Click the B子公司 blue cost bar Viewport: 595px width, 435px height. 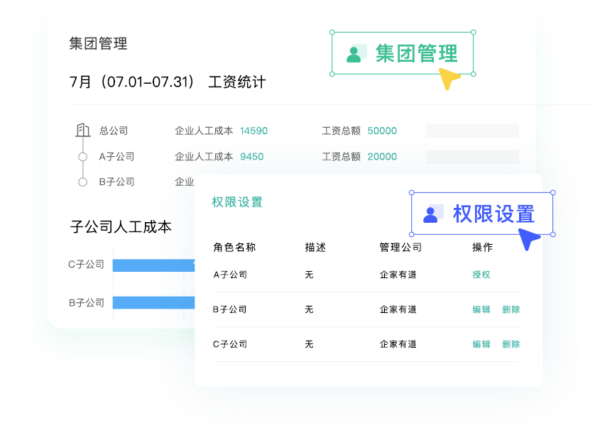click(x=153, y=303)
